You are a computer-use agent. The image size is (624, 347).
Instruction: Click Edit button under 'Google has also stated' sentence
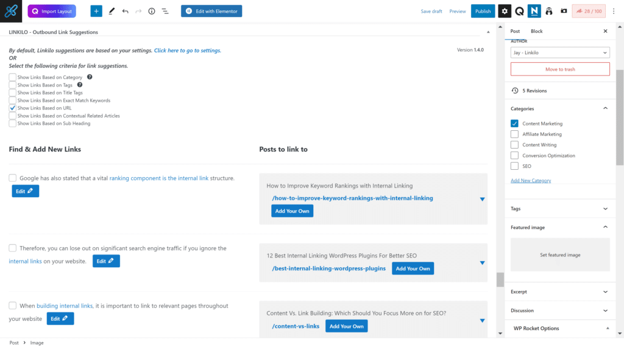(x=25, y=191)
